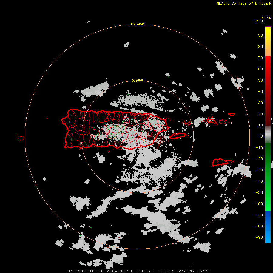Click the 30 tick label on velocity scale
273x273 pixels.
pyautogui.click(x=261, y=103)
